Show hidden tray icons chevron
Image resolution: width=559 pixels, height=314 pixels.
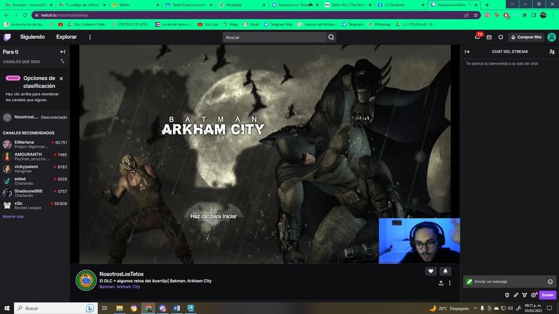[x=475, y=308]
